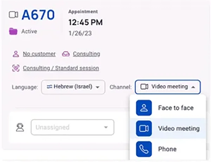Select Video meeting option in channel list

[x=168, y=128]
